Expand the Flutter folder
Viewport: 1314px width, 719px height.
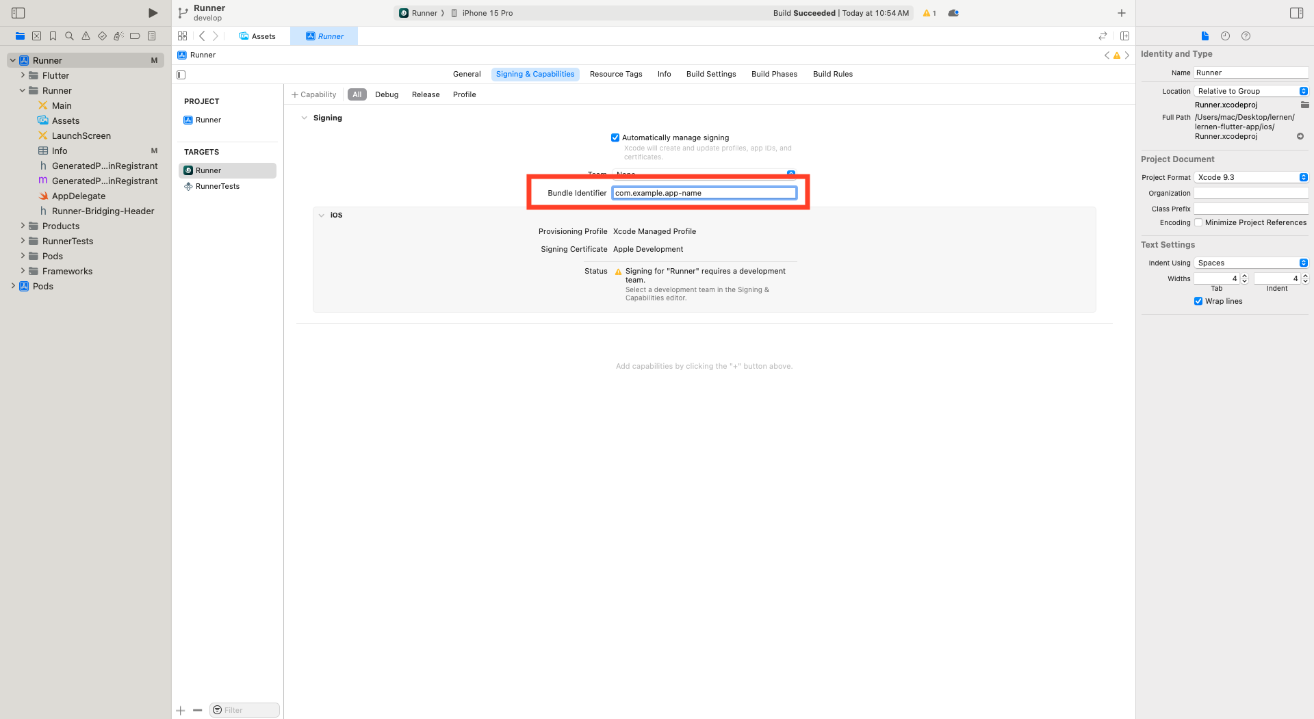(x=23, y=75)
